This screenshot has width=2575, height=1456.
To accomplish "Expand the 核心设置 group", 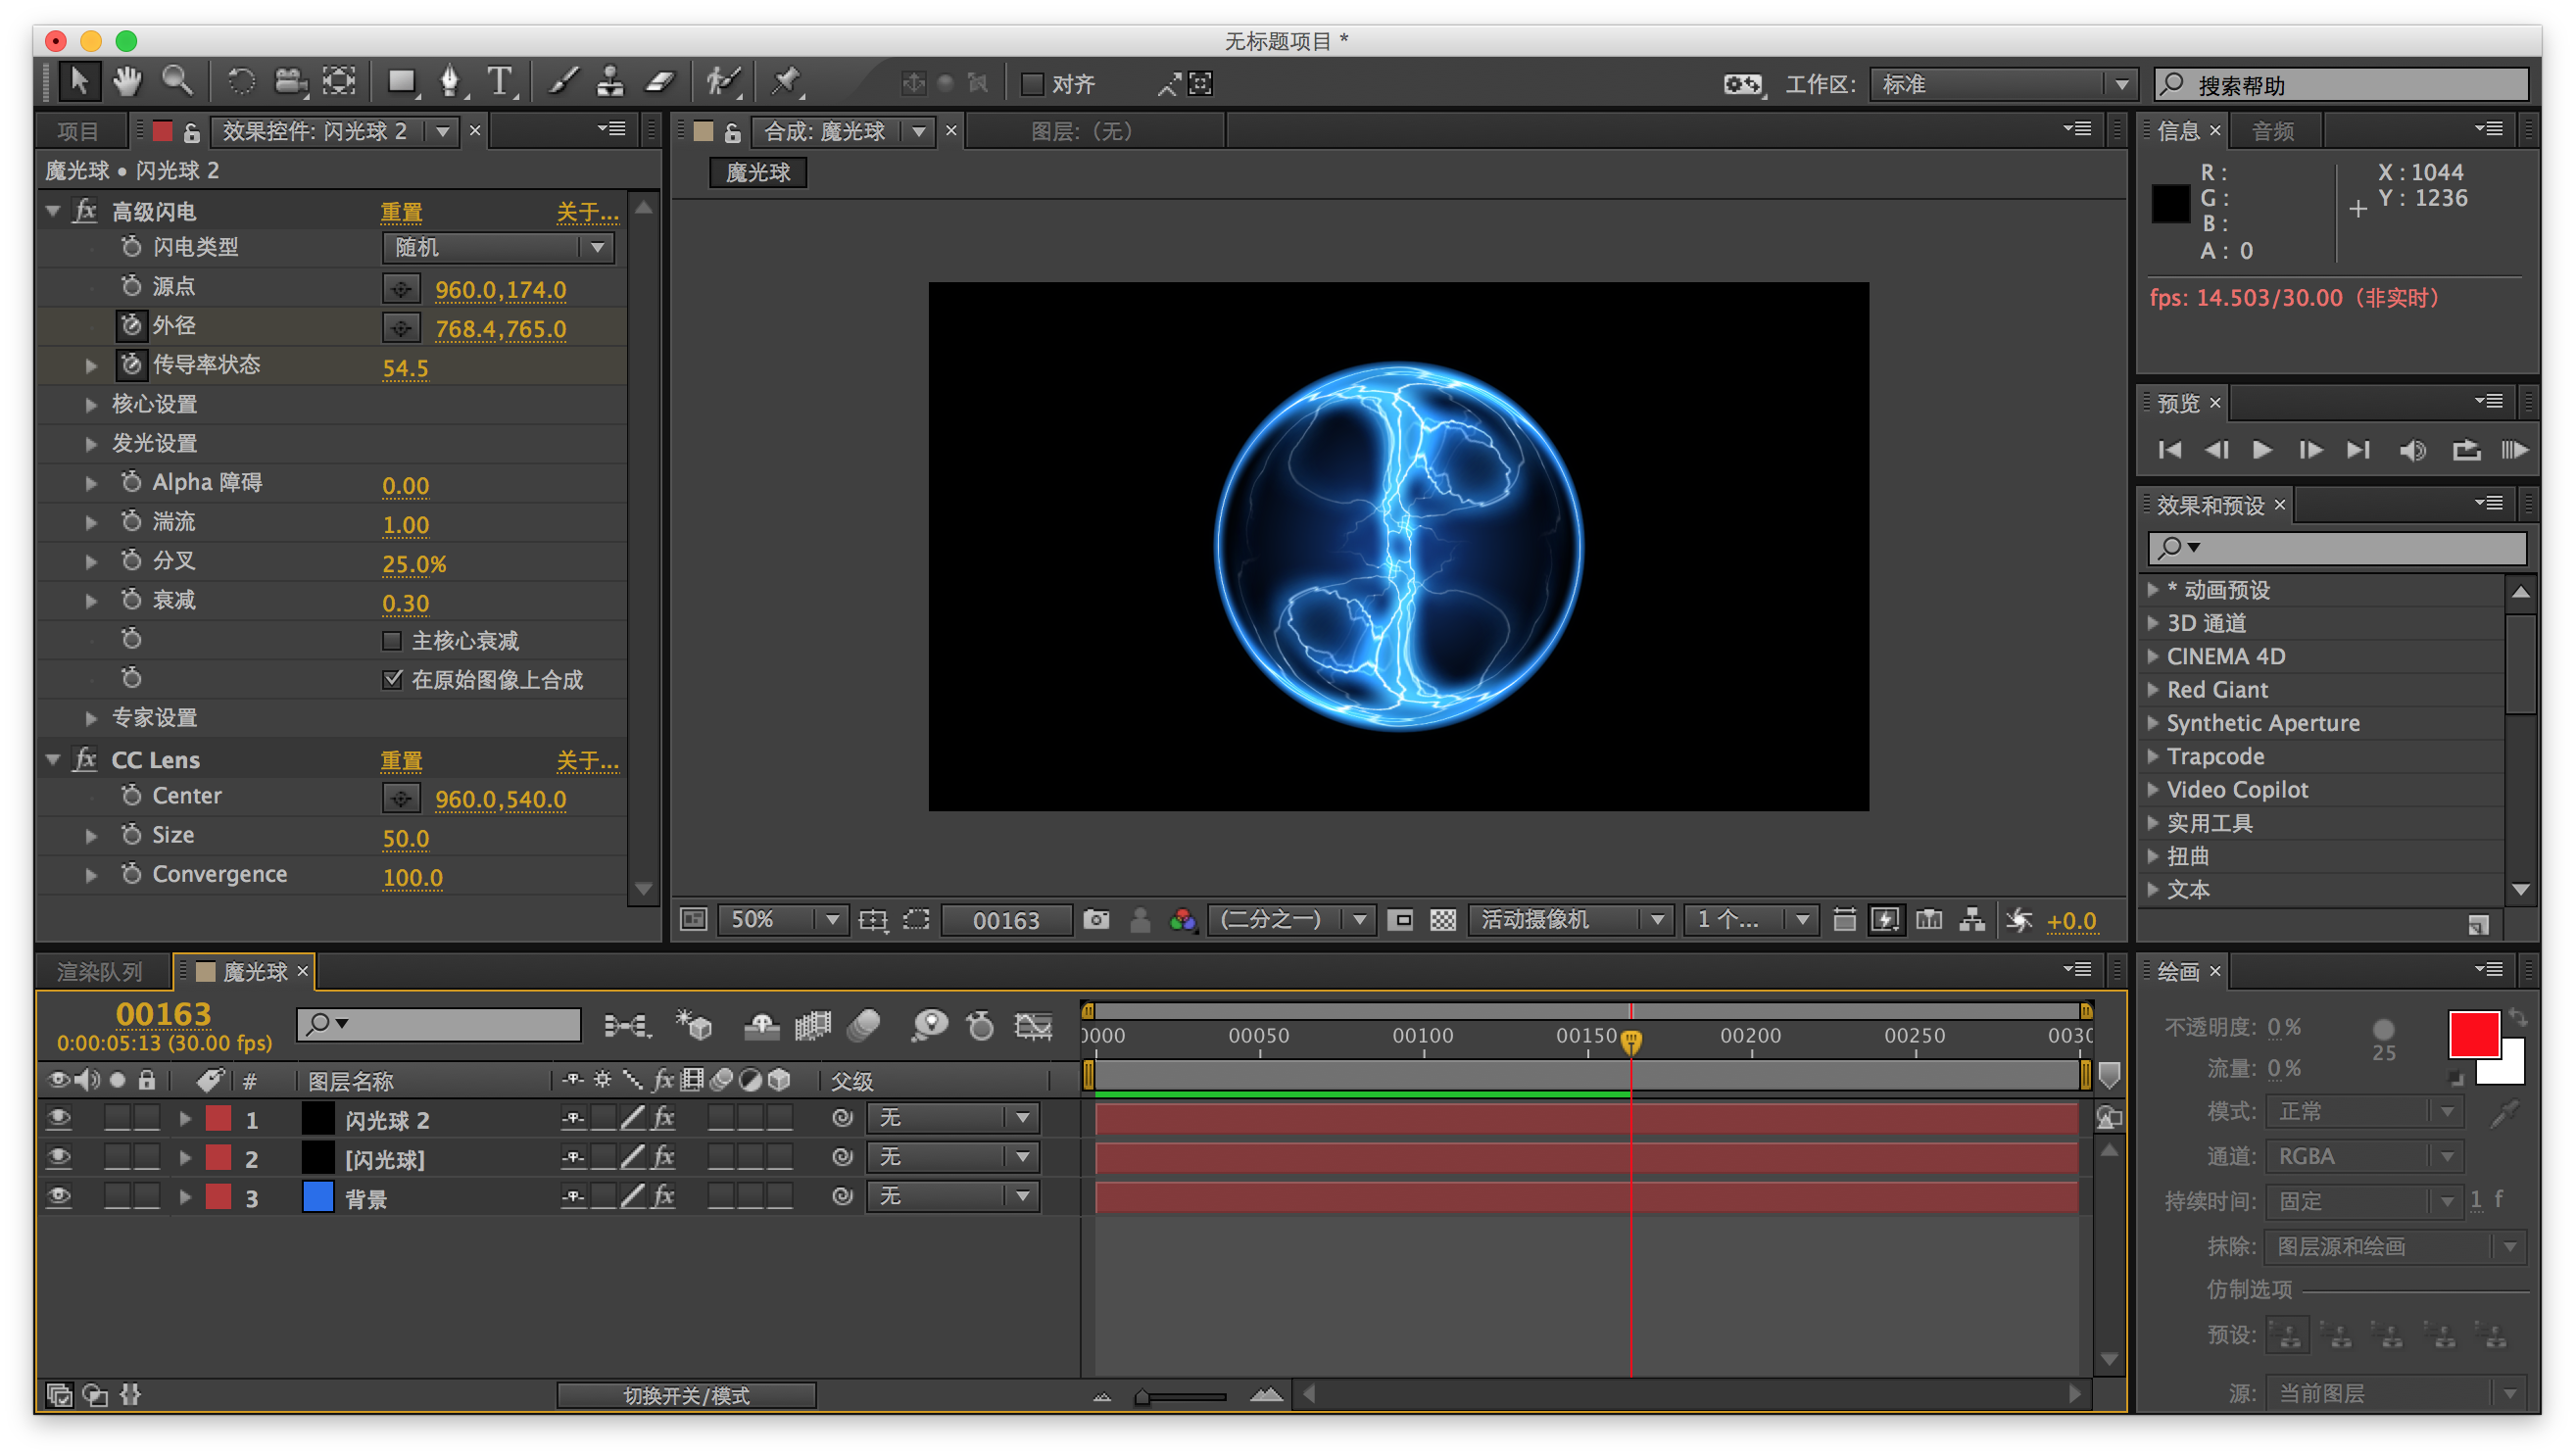I will [x=91, y=405].
